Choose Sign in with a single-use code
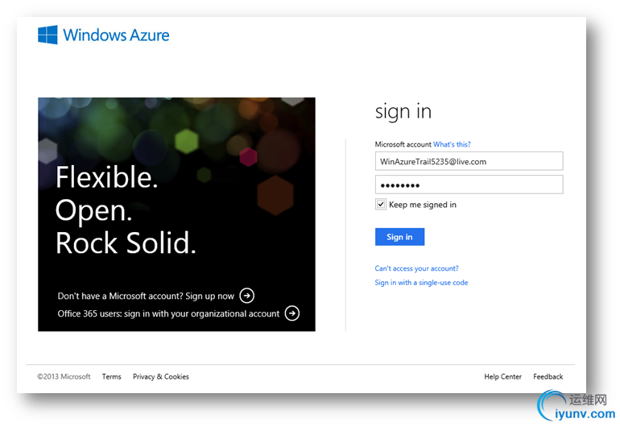The width and height of the screenshot is (620, 427). pyautogui.click(x=421, y=283)
